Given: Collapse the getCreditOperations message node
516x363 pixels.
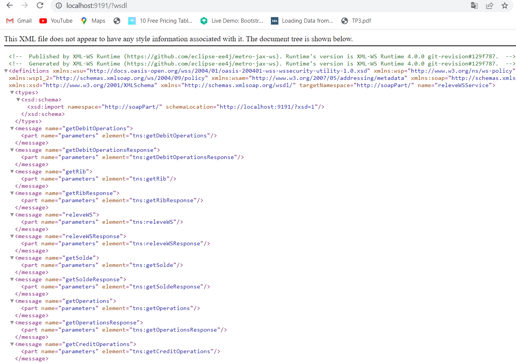Looking at the screenshot, I should [x=12, y=344].
